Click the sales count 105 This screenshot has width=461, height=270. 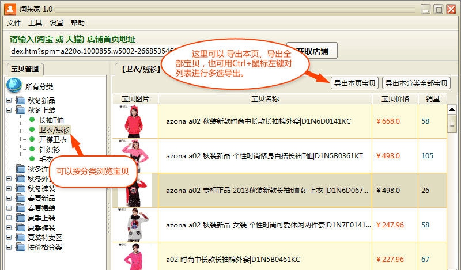point(427,155)
